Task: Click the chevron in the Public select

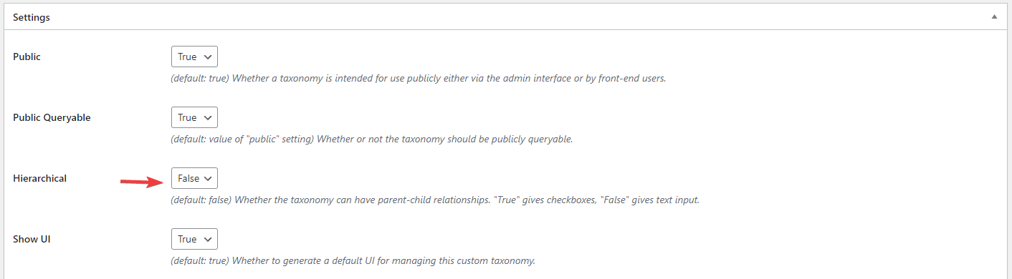Action: [x=208, y=57]
